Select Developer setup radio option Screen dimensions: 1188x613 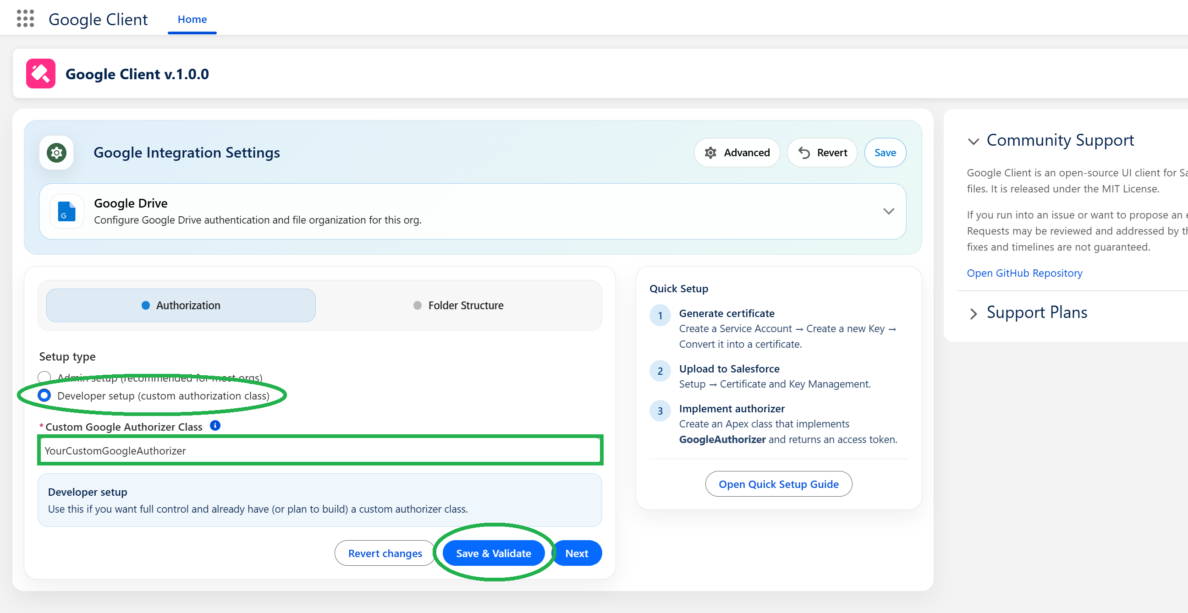point(44,395)
